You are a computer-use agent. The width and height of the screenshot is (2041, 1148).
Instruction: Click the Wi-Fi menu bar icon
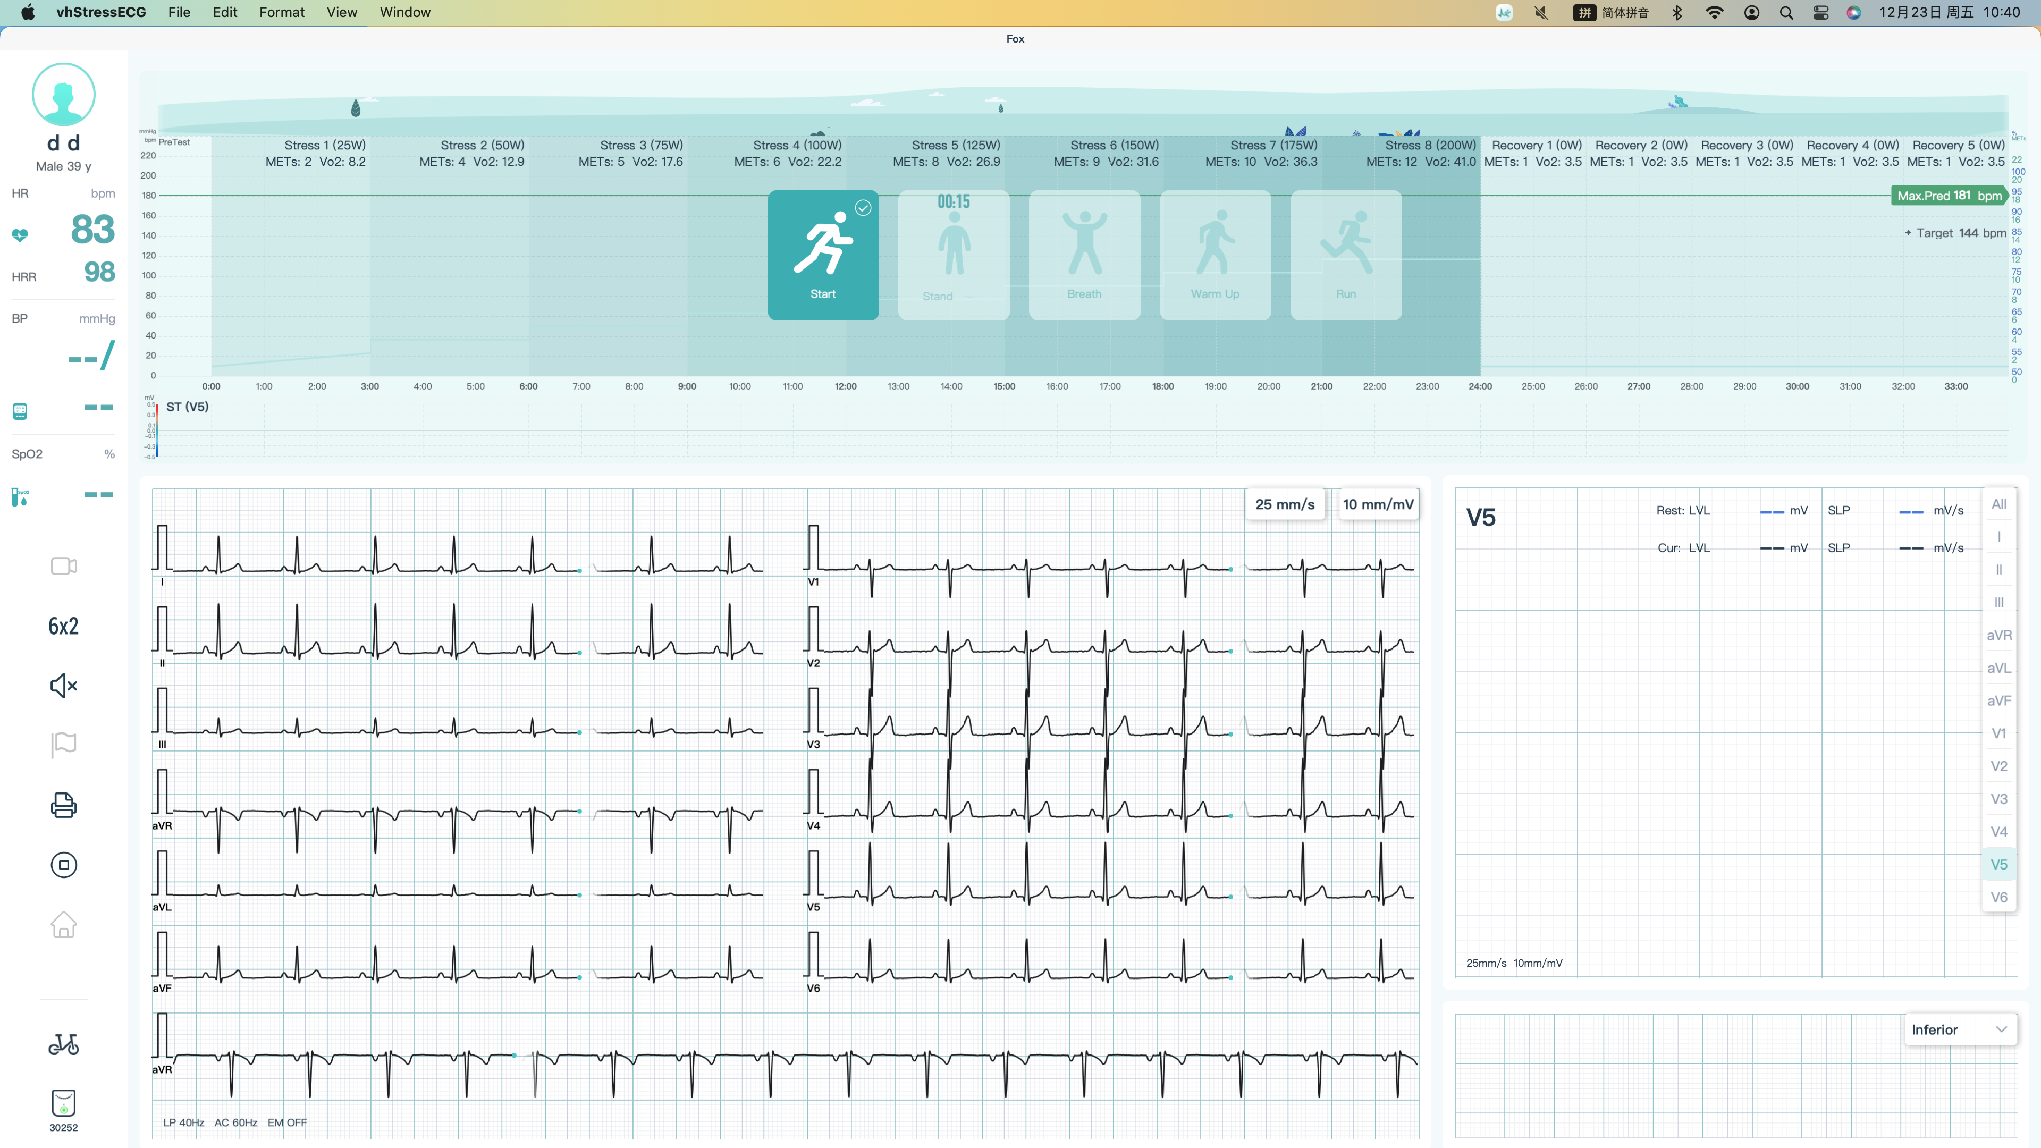tap(1714, 12)
